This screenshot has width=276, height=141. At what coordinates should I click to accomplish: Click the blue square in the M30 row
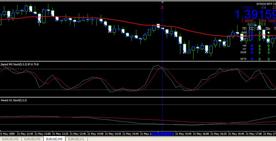click(252, 52)
